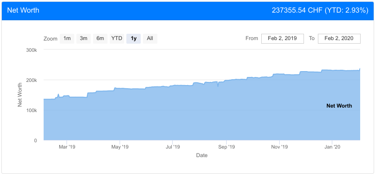Click the Zoom label text
375x176 pixels.
(x=50, y=39)
